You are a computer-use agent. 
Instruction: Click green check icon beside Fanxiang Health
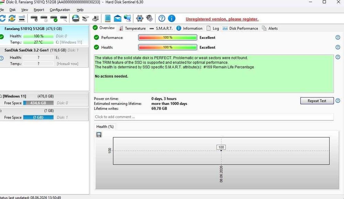pyautogui.click(x=2, y=36)
